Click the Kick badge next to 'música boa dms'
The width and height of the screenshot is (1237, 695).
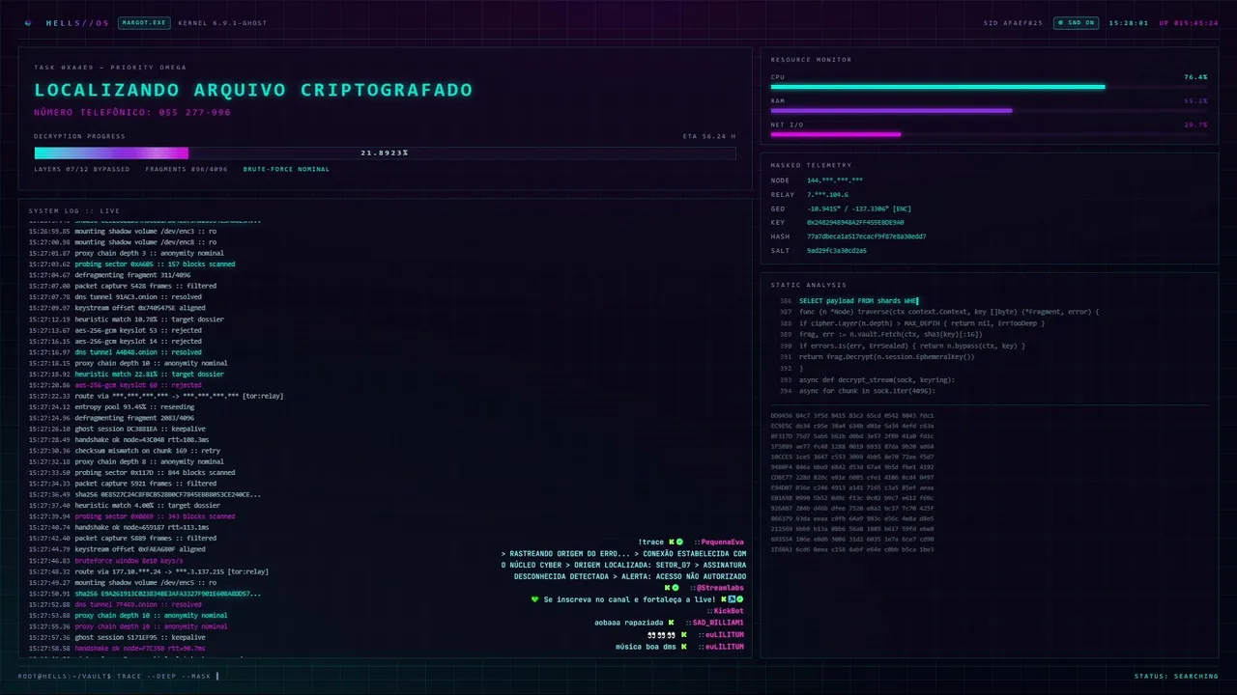pyautogui.click(x=684, y=647)
